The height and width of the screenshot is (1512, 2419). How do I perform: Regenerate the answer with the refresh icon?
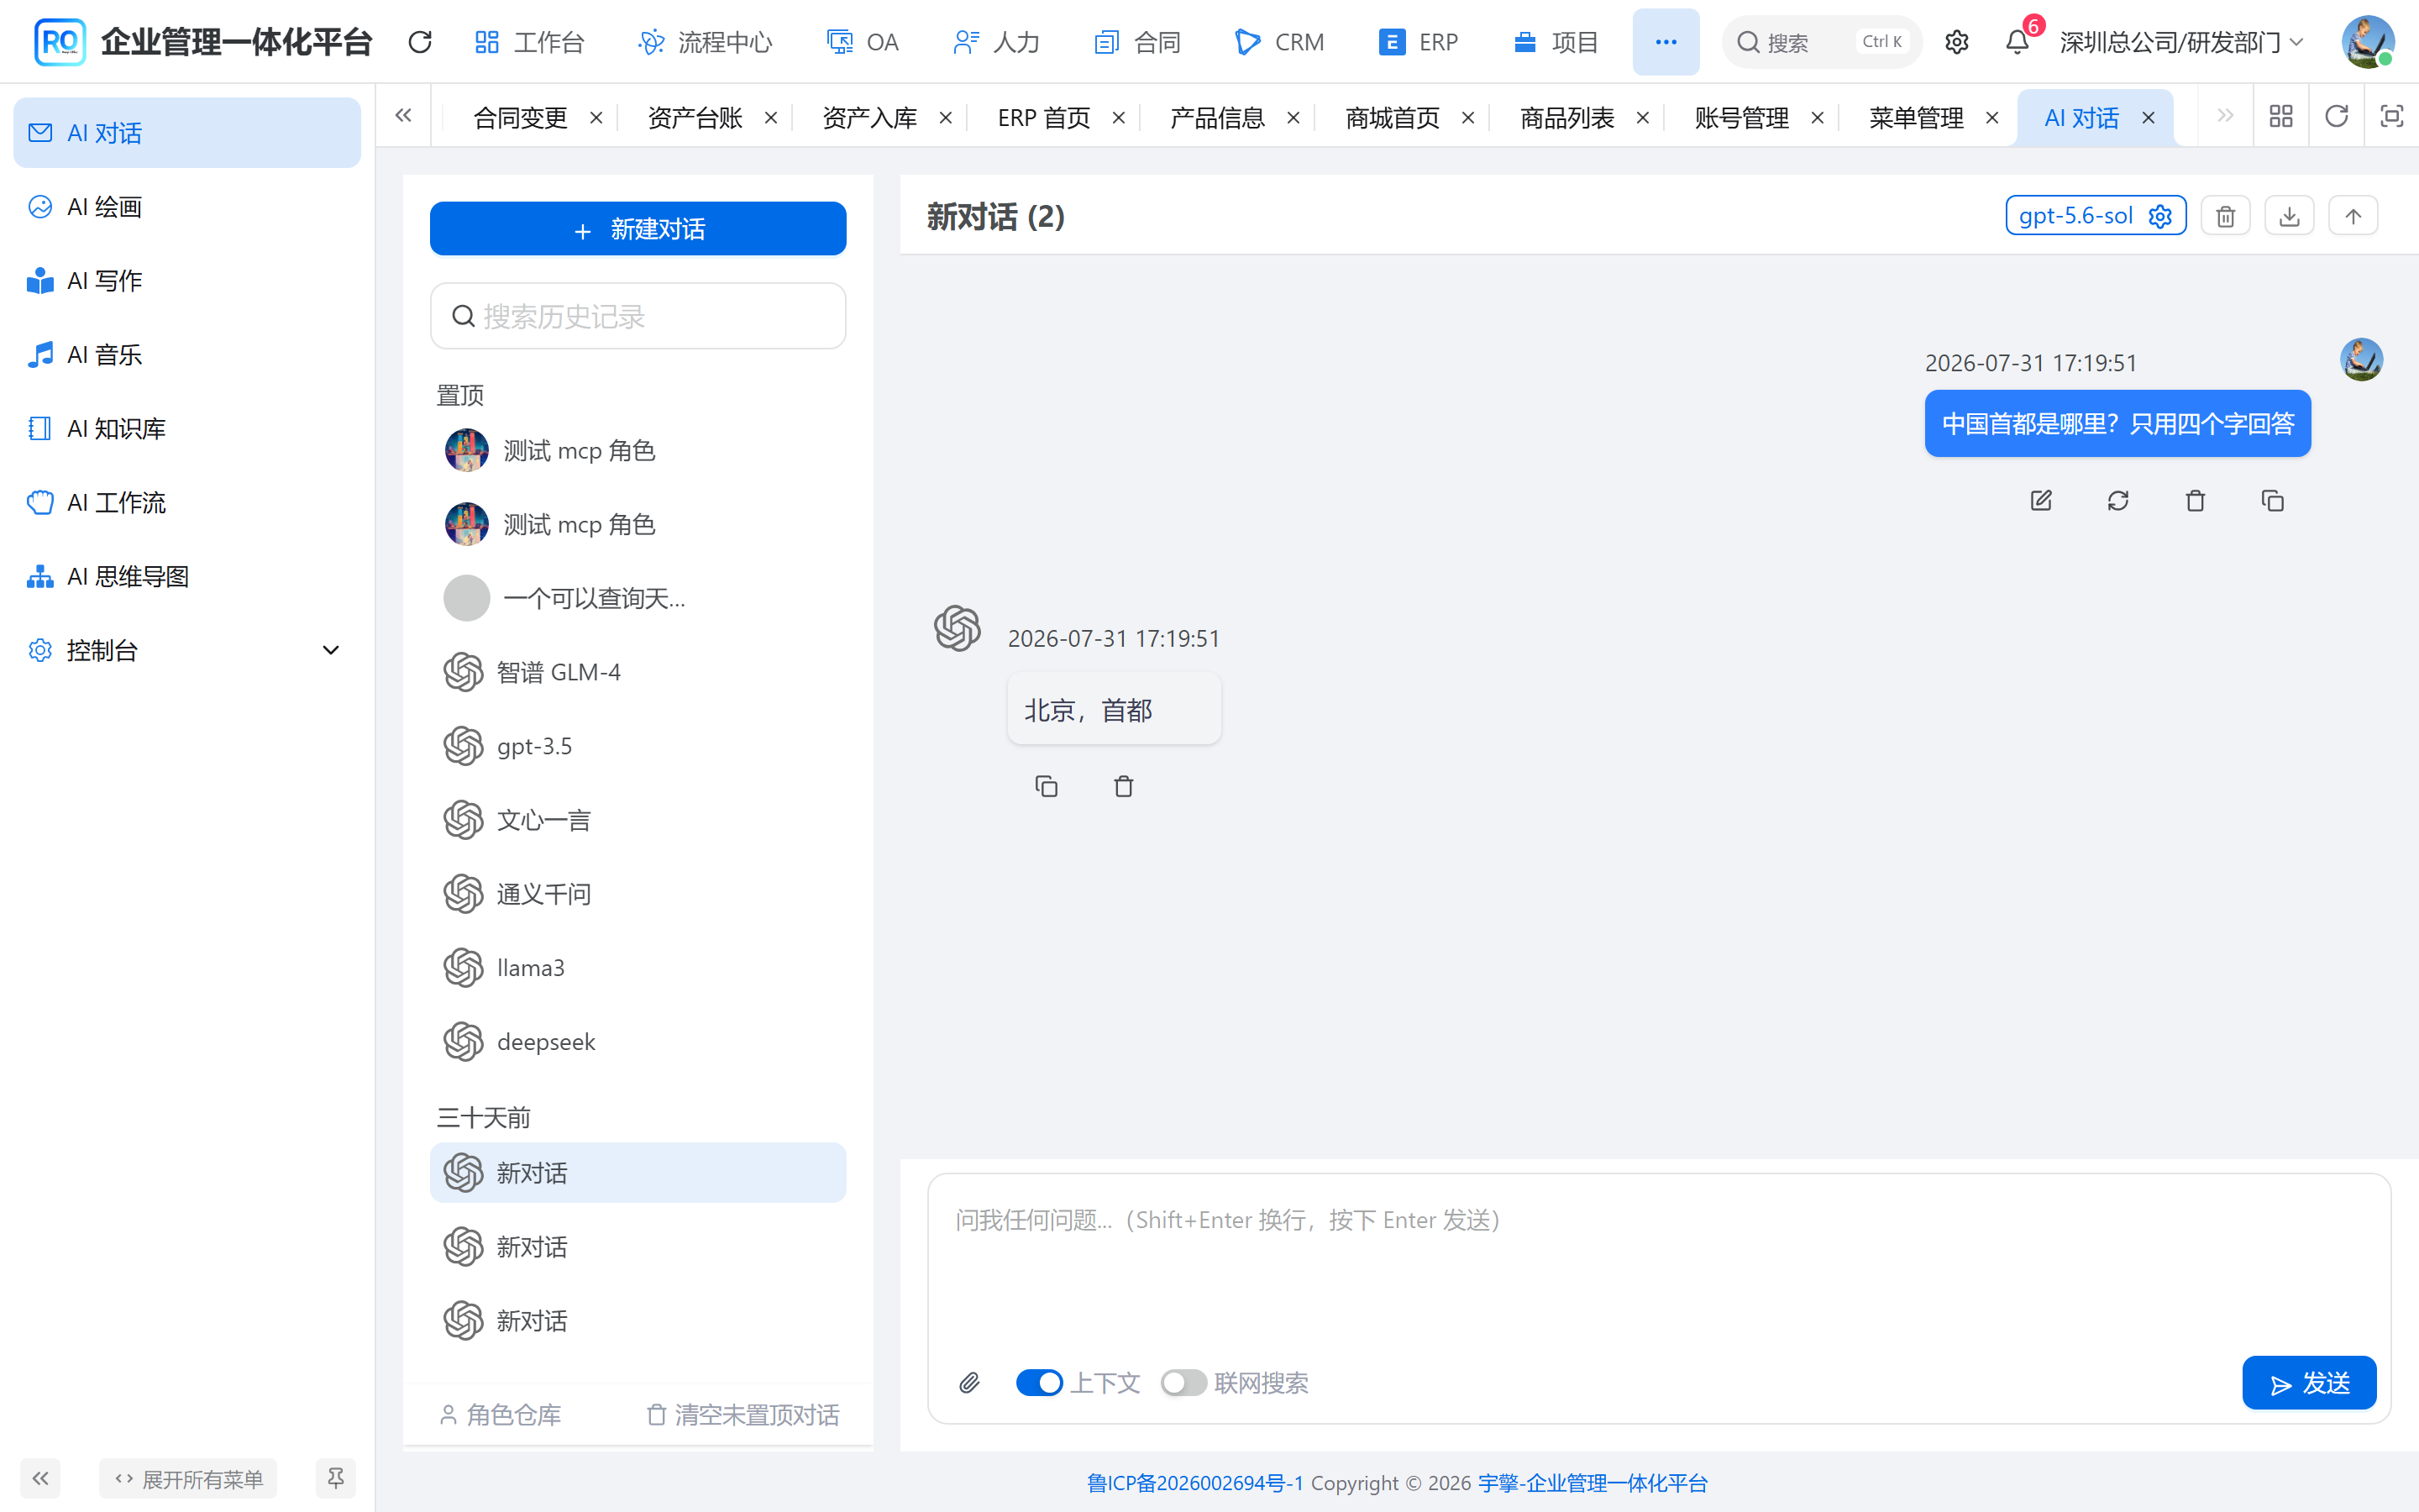pyautogui.click(x=2118, y=501)
